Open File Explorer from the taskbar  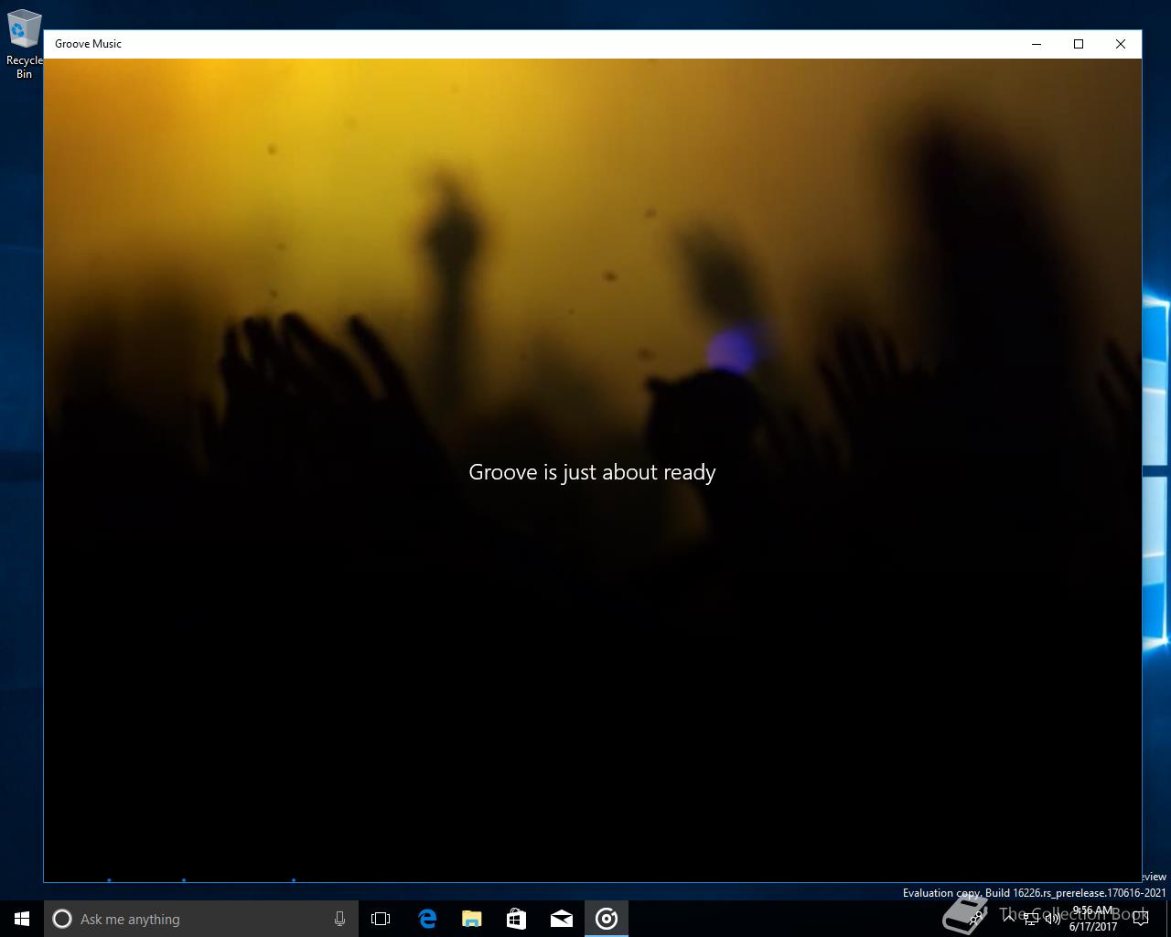click(x=471, y=919)
